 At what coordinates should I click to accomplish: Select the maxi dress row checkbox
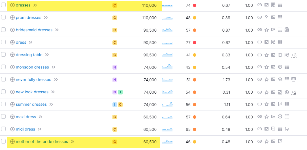coord(3,117)
